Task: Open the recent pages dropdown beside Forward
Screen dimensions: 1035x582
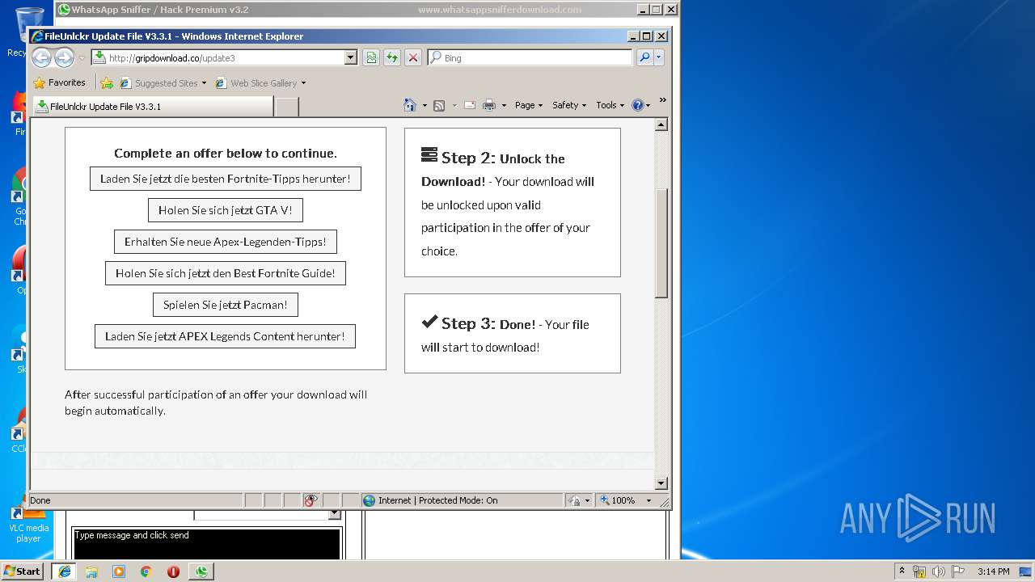Action: tap(82, 58)
